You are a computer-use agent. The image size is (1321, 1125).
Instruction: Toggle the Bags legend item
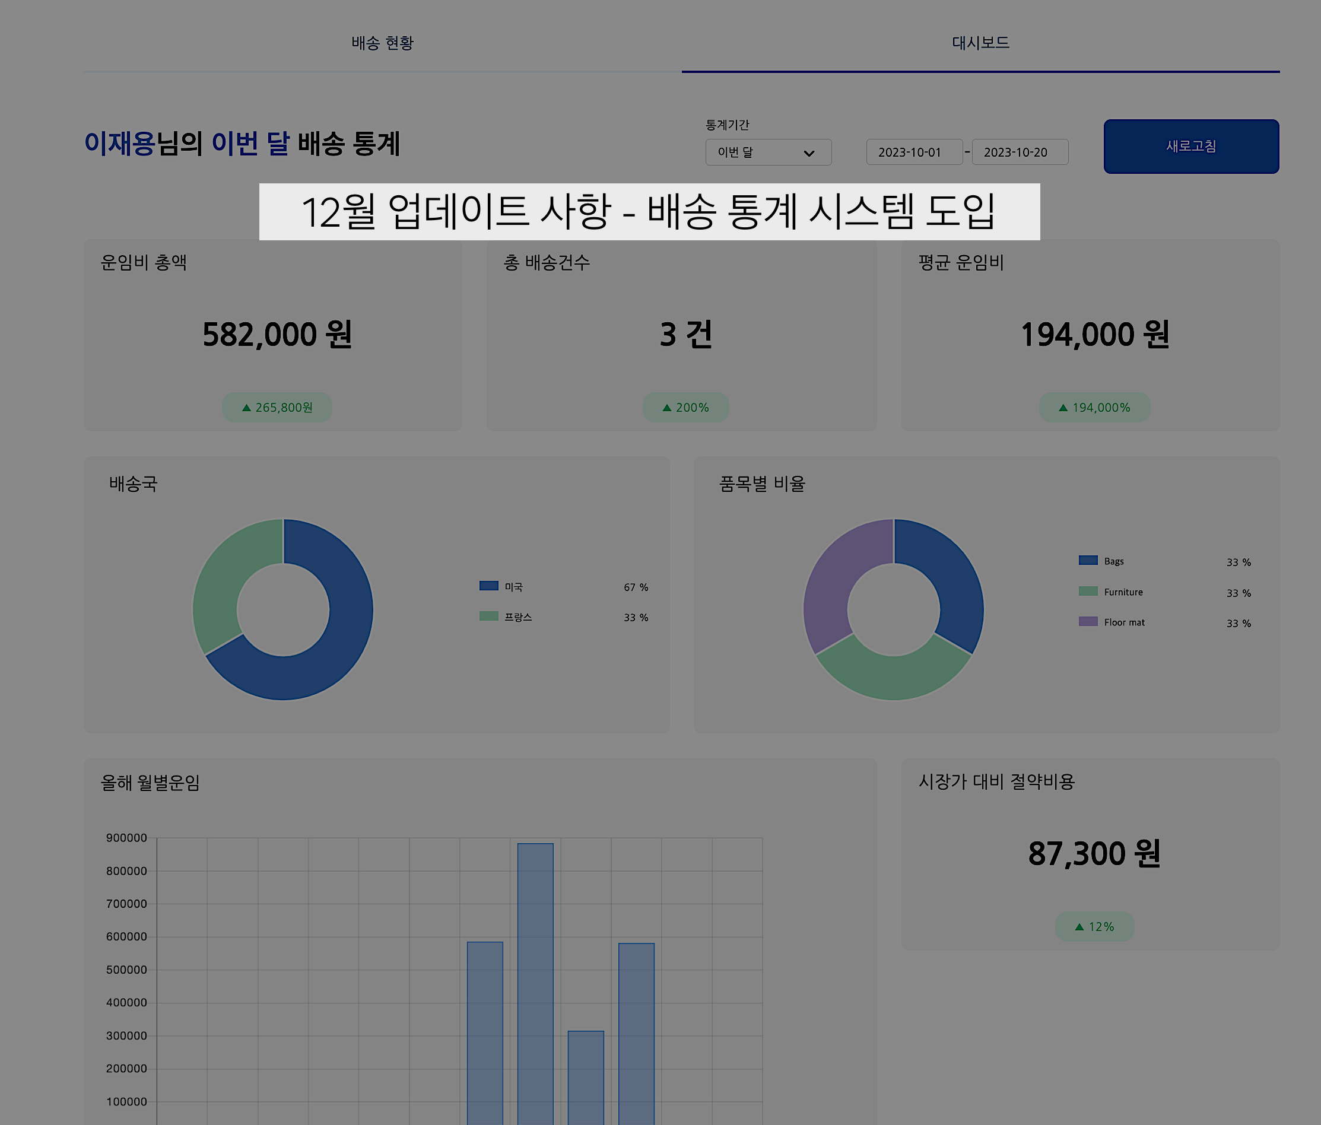1113,561
